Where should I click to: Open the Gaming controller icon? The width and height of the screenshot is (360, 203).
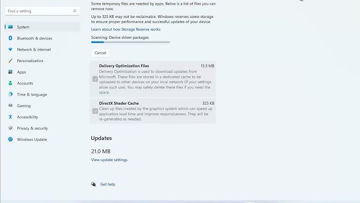click(10, 105)
